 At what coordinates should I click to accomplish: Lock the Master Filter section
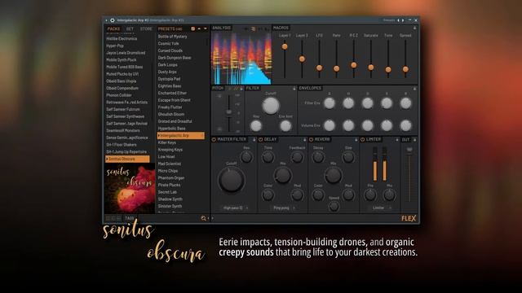coord(254,140)
